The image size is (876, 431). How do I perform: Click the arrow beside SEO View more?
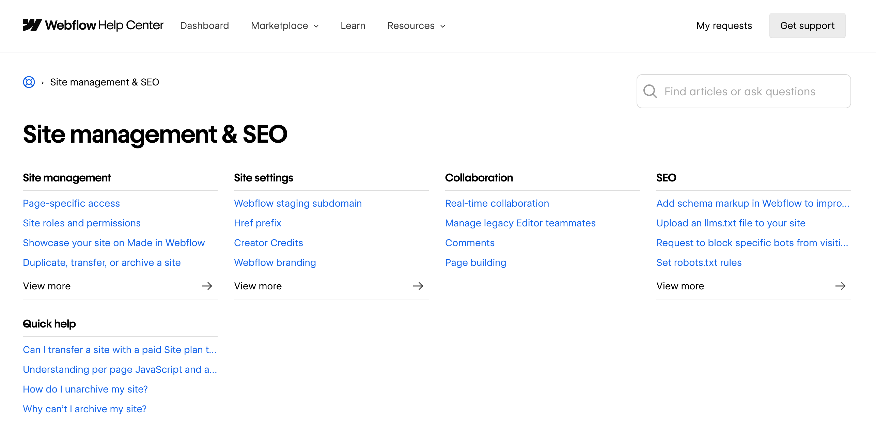841,286
